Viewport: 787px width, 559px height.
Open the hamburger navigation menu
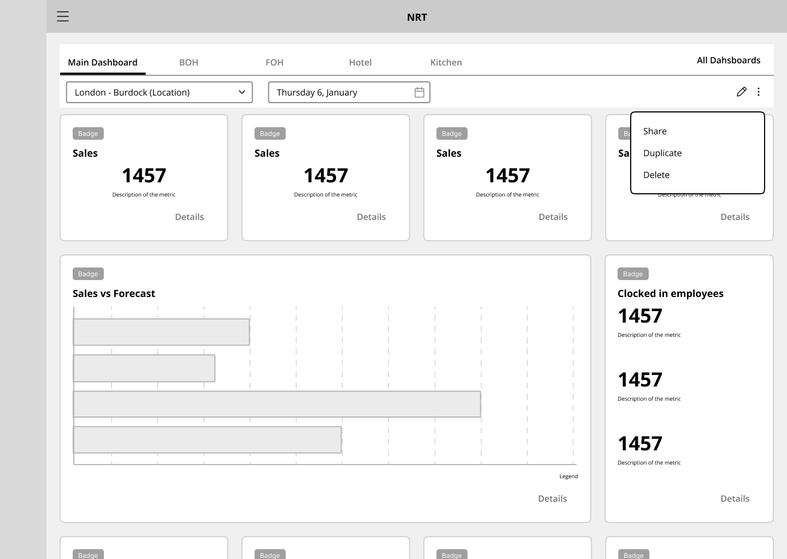[63, 16]
